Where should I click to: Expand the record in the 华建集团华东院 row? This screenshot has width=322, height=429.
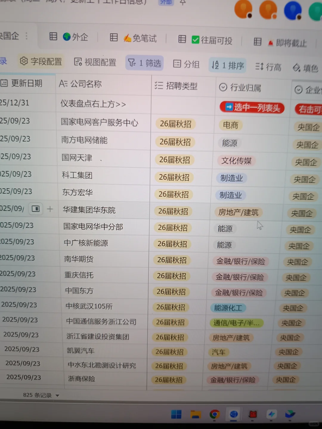36,209
